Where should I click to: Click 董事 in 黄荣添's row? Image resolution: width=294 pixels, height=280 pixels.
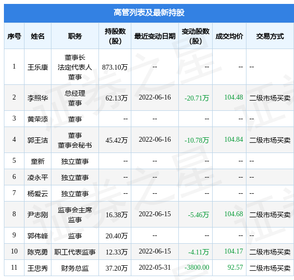coord(75,119)
